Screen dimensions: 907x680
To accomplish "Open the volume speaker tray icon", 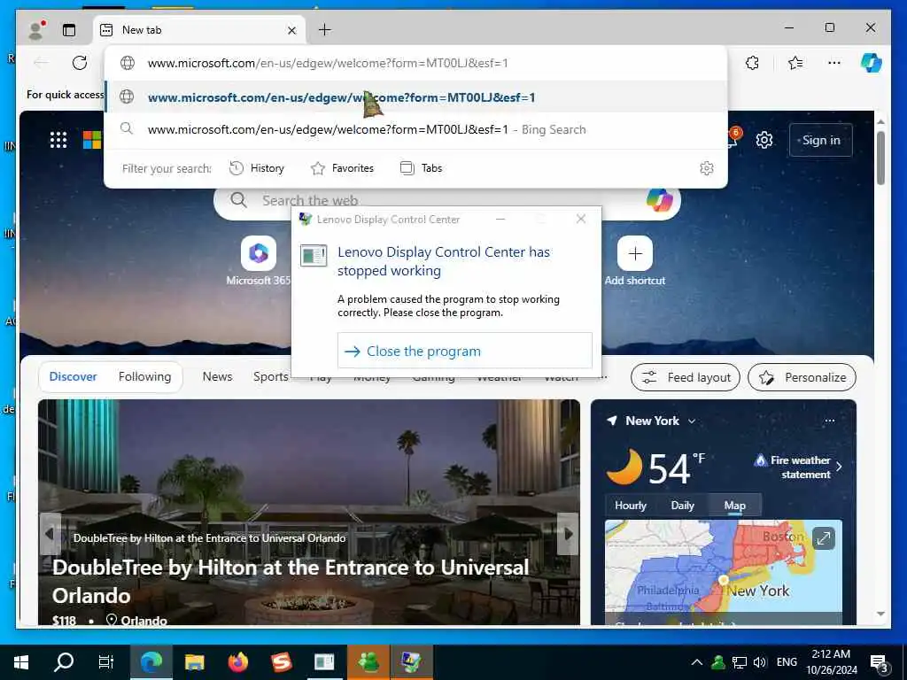I will (x=760, y=662).
